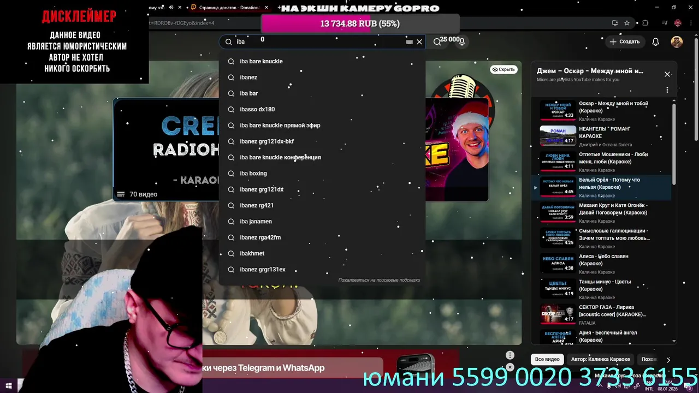
Task: Play 'Михаил Круг и Катя Огонёк - Давай Поговорим'
Action: tap(601, 213)
